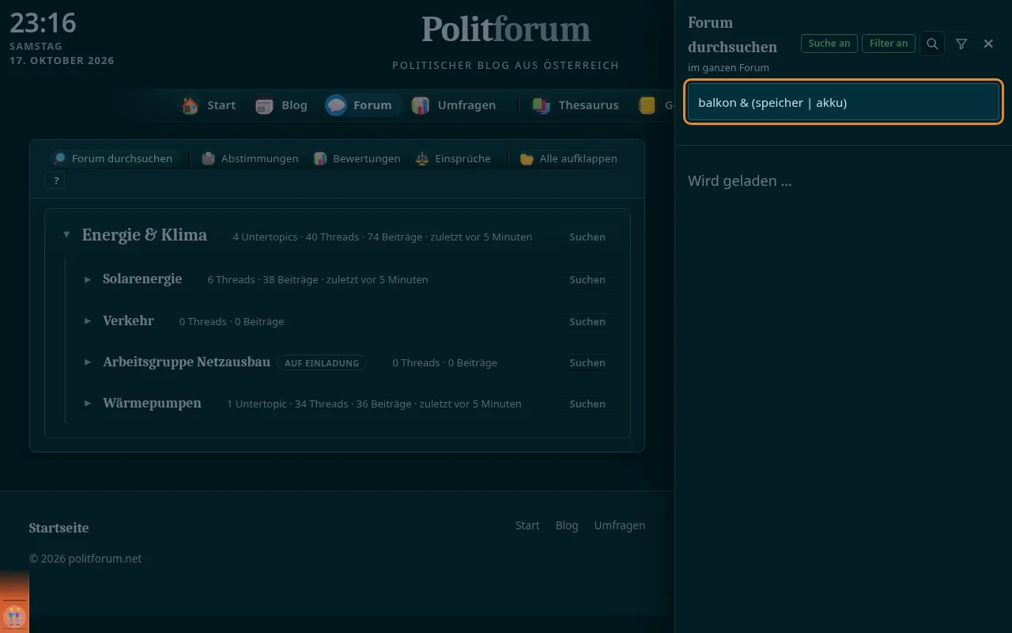Click the house icon next to Start
This screenshot has width=1012, height=633.
[x=190, y=105]
